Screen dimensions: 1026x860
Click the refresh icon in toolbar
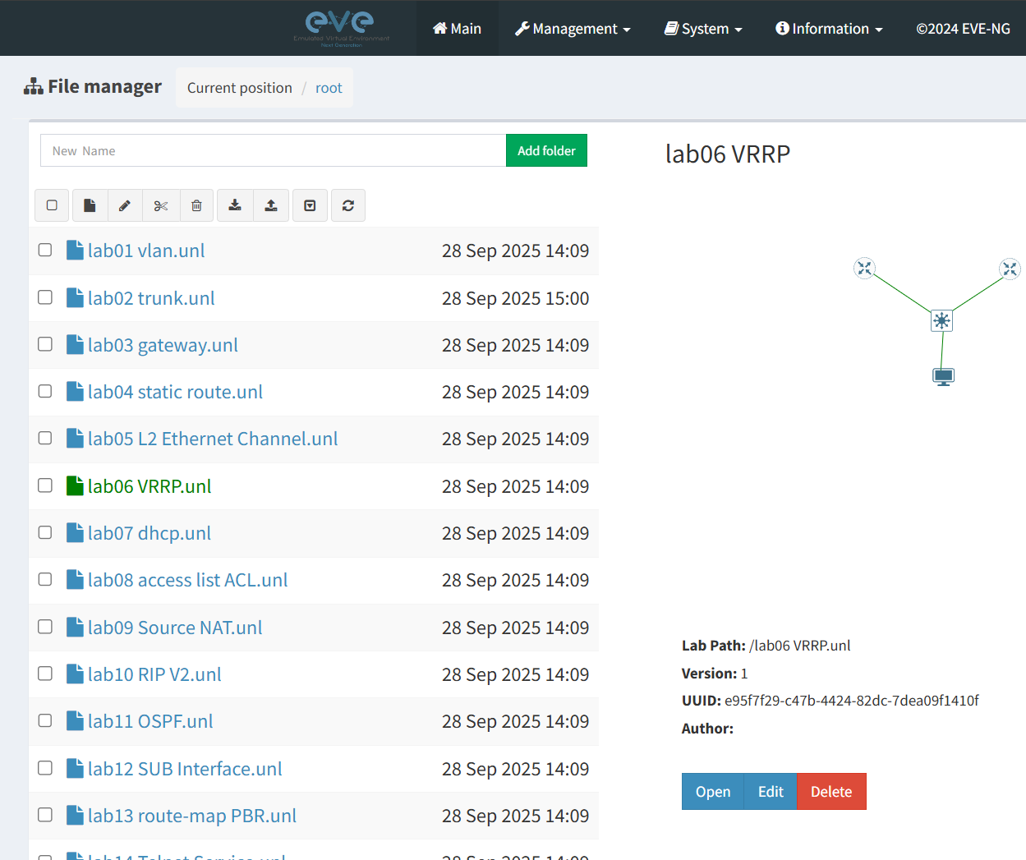click(348, 205)
